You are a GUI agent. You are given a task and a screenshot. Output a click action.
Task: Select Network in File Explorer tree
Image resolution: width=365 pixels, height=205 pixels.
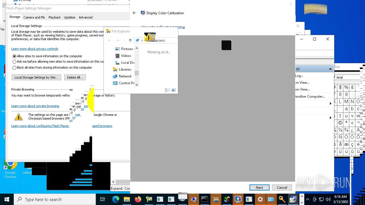click(122, 76)
